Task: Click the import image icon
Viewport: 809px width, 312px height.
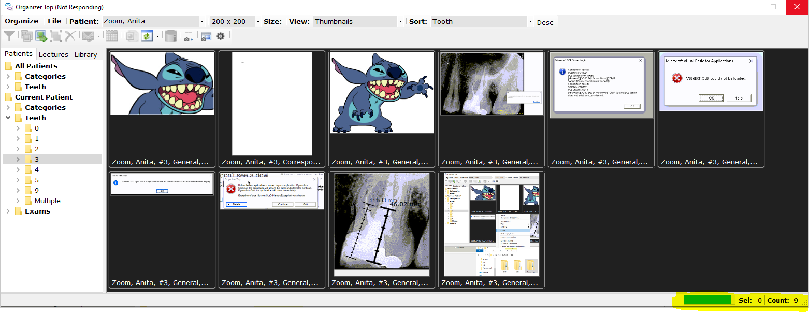Action: tap(41, 36)
